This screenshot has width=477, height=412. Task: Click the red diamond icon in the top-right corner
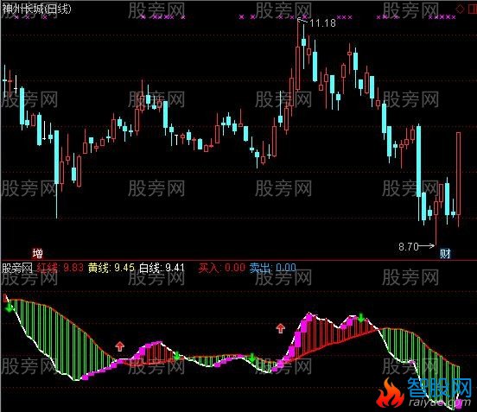click(x=460, y=9)
